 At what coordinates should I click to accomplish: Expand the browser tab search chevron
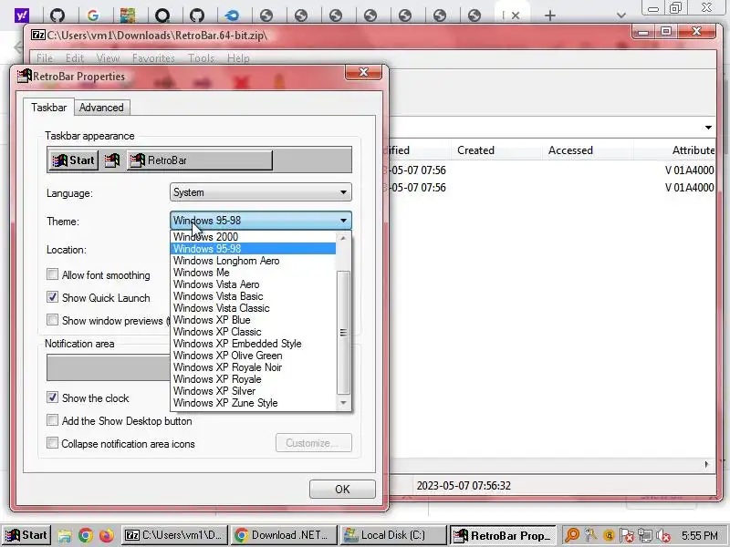point(620,15)
